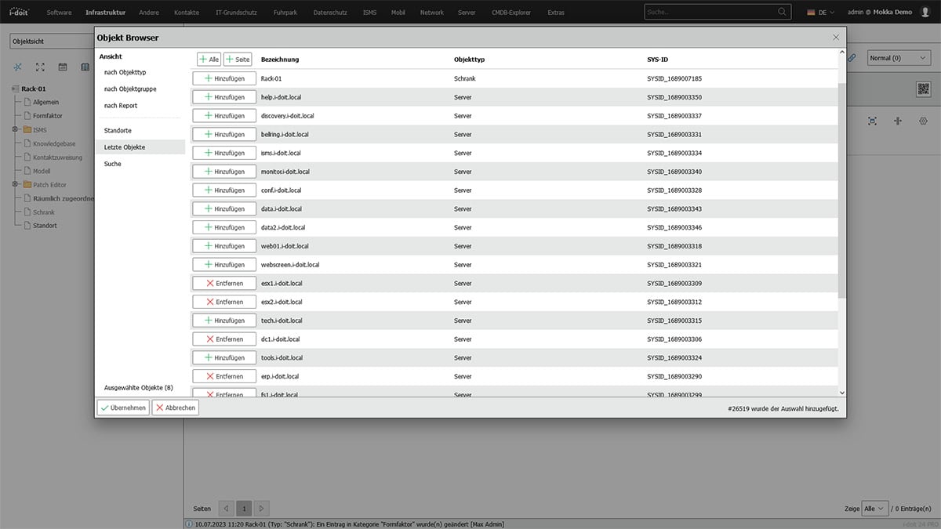Show Ausgewählte Objekte (8)

(139, 388)
